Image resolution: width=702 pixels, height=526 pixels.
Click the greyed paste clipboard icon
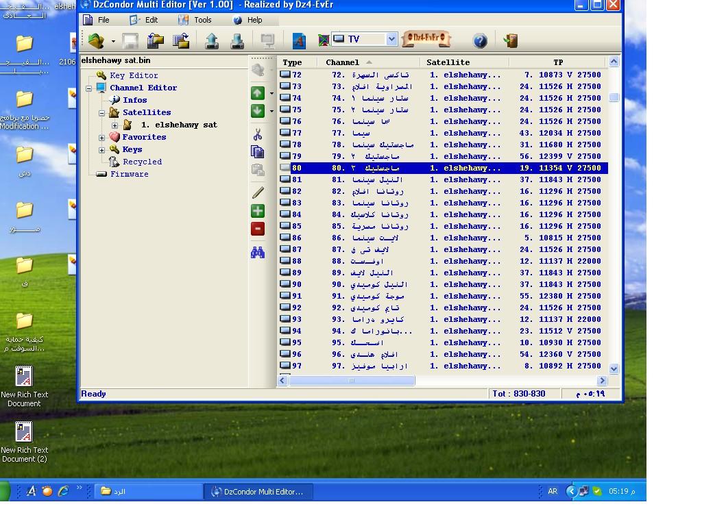[x=258, y=170]
